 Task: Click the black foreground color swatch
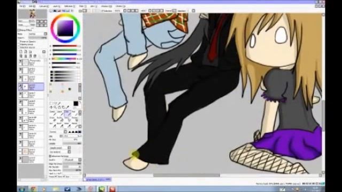pos(76,103)
